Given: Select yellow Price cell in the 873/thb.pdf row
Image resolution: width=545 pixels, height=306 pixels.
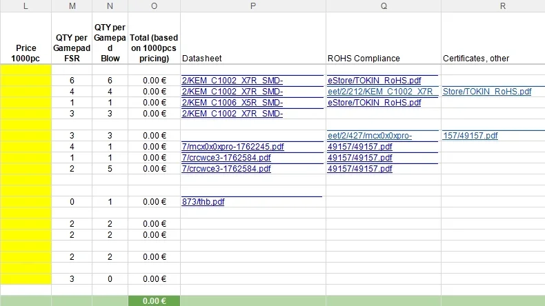Looking at the screenshot, I should pyautogui.click(x=26, y=202).
